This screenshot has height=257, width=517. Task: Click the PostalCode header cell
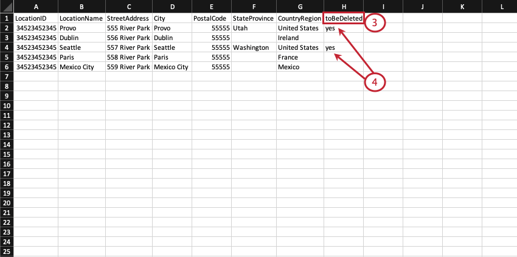pos(211,18)
